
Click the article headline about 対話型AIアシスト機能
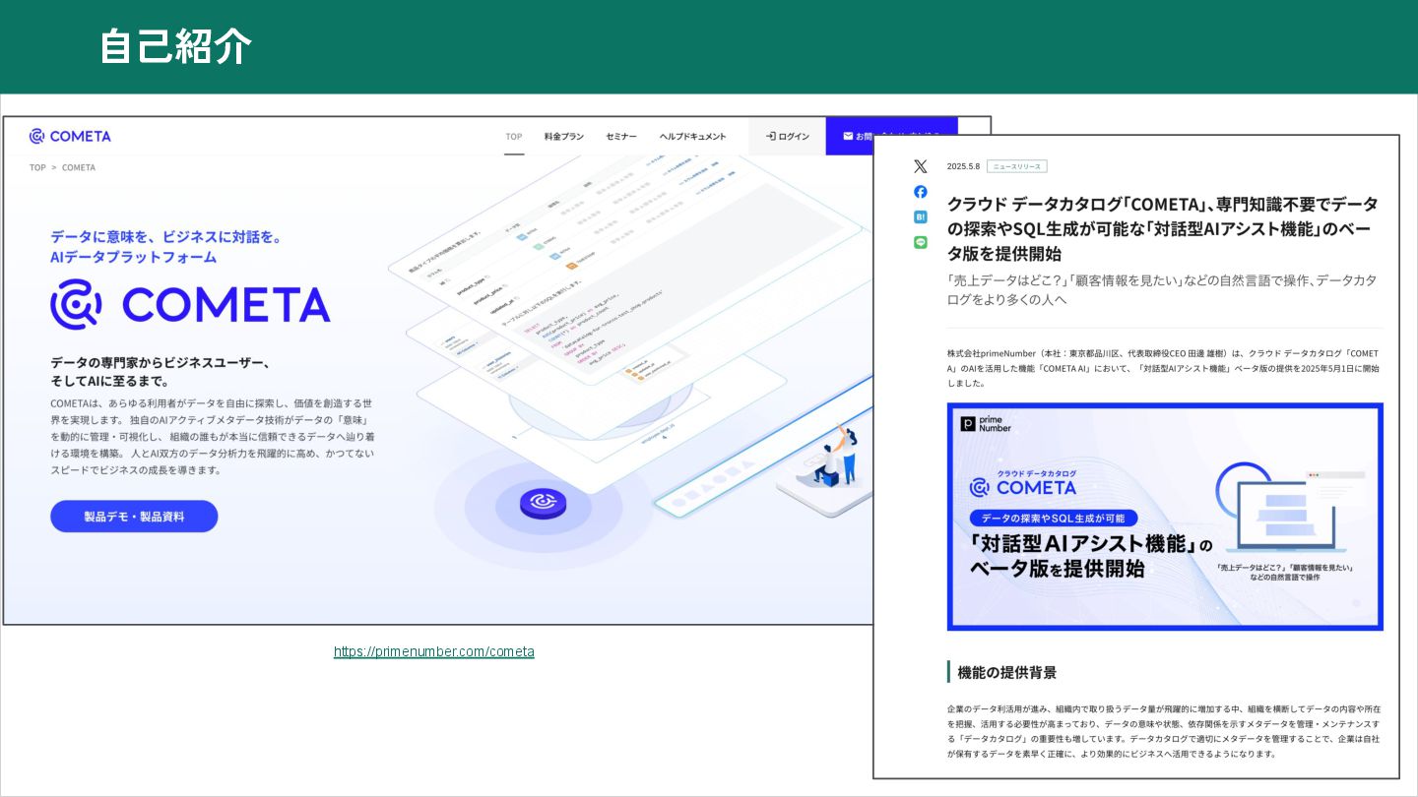(x=1162, y=228)
